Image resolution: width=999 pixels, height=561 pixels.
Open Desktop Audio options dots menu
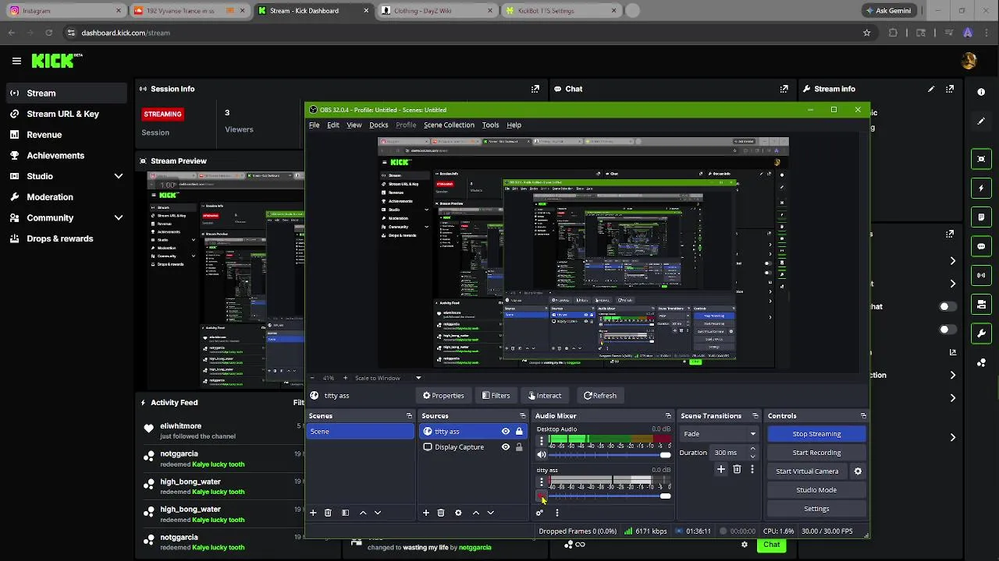click(542, 441)
